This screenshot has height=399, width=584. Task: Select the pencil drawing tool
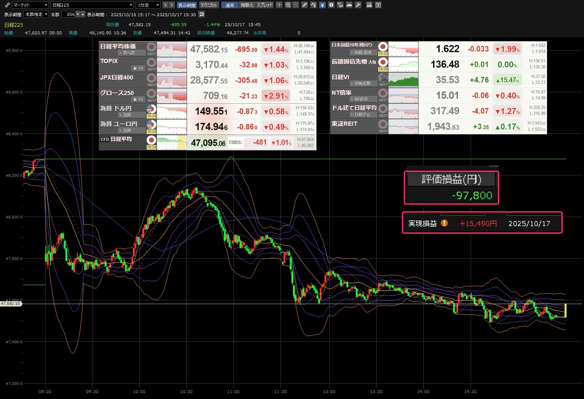pyautogui.click(x=305, y=5)
